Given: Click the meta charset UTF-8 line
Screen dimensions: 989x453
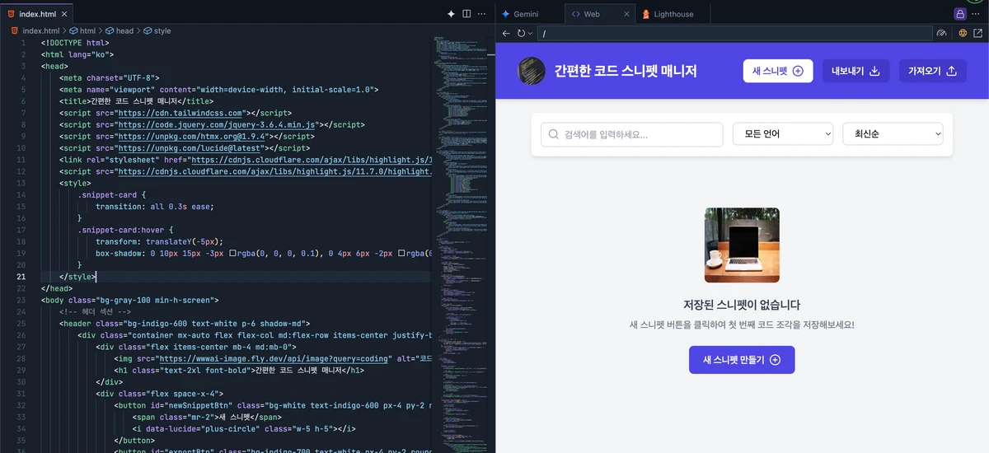Looking at the screenshot, I should pos(109,77).
